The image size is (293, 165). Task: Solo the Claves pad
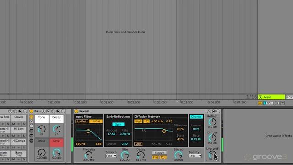click(24, 124)
